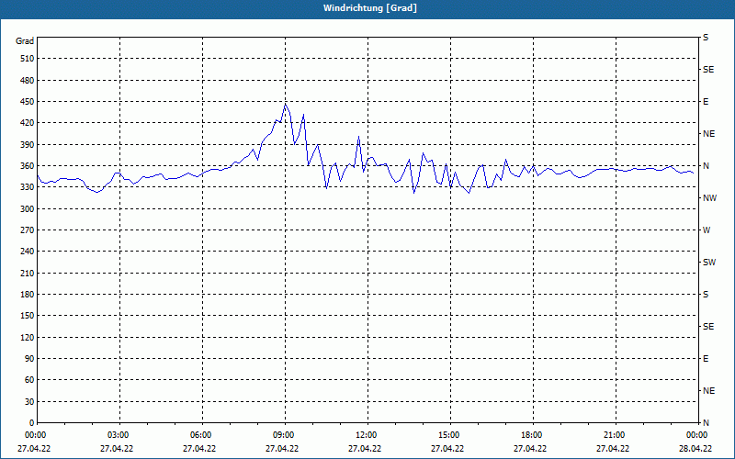The height and width of the screenshot is (459, 735).
Task: Select the 240 y-axis value
Action: click(x=27, y=252)
